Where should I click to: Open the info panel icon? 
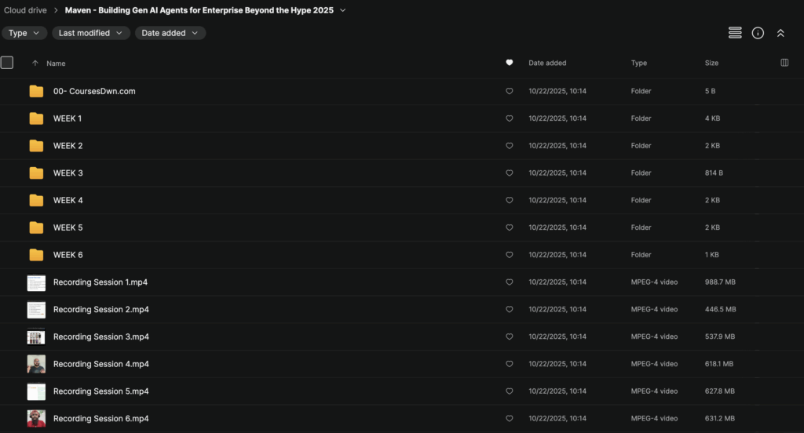coord(758,33)
